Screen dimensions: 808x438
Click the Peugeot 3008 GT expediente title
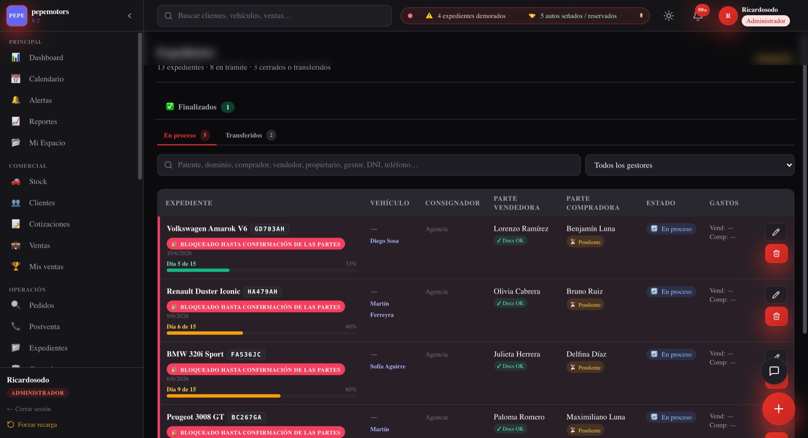pos(195,417)
